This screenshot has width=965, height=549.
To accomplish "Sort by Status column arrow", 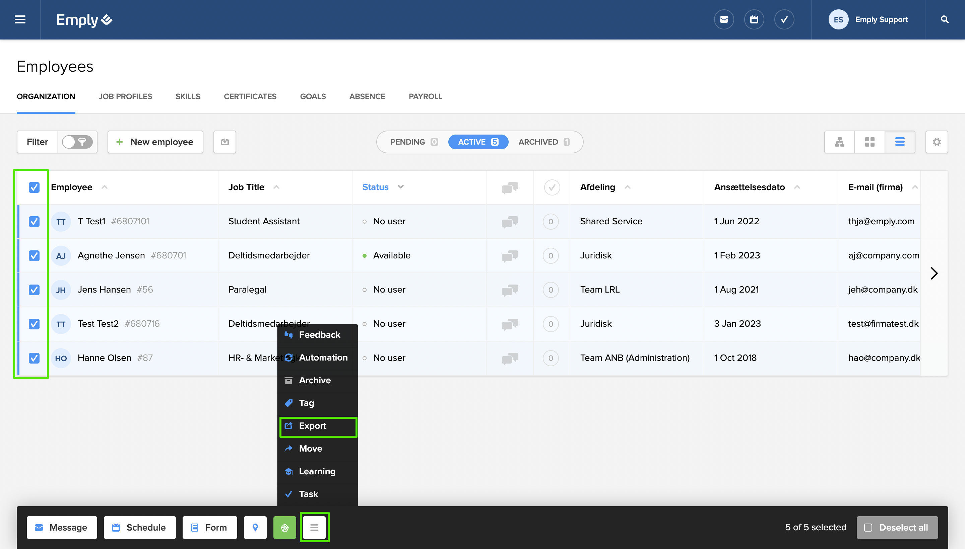I will 400,187.
